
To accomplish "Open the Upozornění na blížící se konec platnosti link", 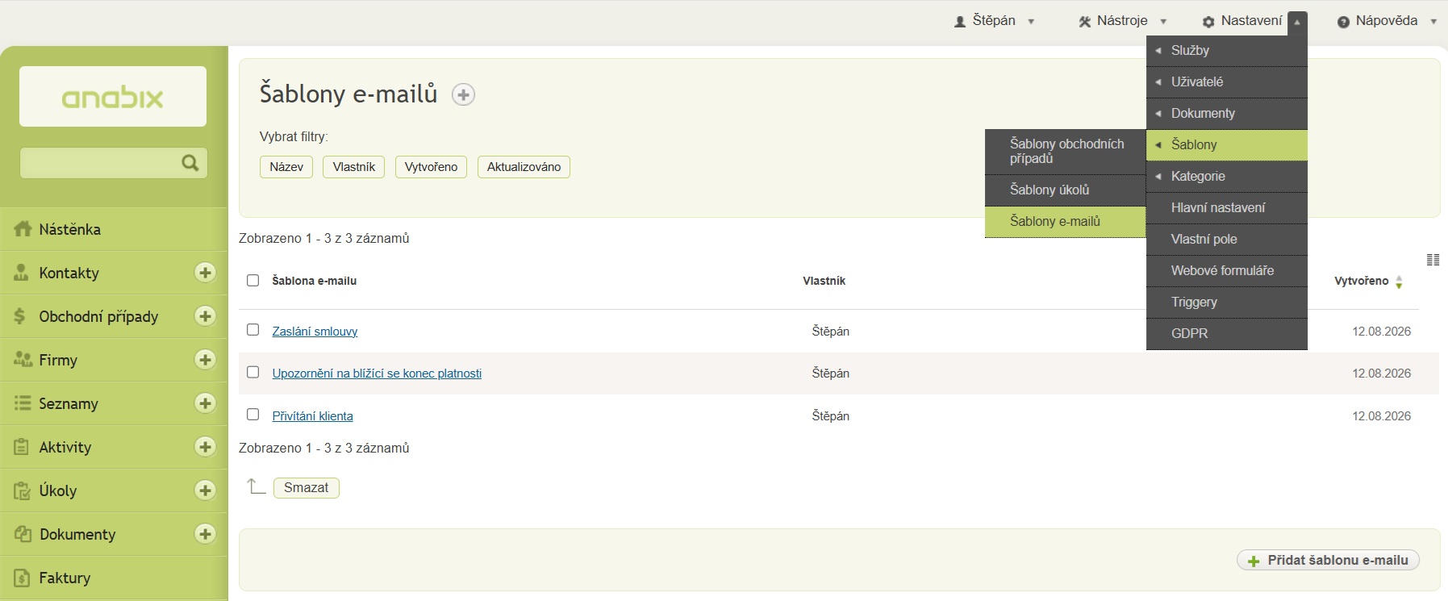I will [377, 374].
